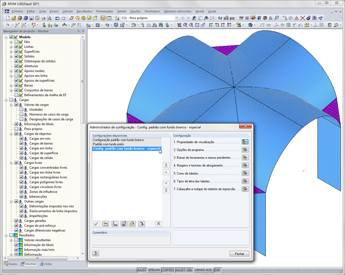Screen dimensions: 345x275
Task: Collapse the Modelo tree node
Action: [x=6, y=37]
